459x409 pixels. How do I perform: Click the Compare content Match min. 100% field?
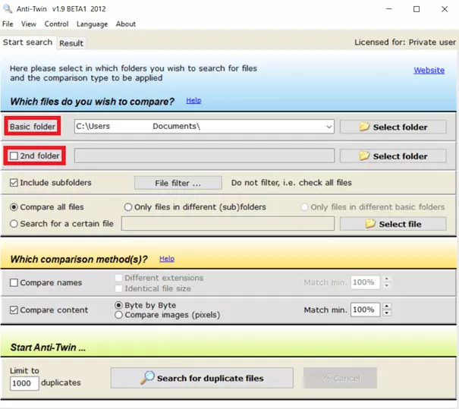366,310
